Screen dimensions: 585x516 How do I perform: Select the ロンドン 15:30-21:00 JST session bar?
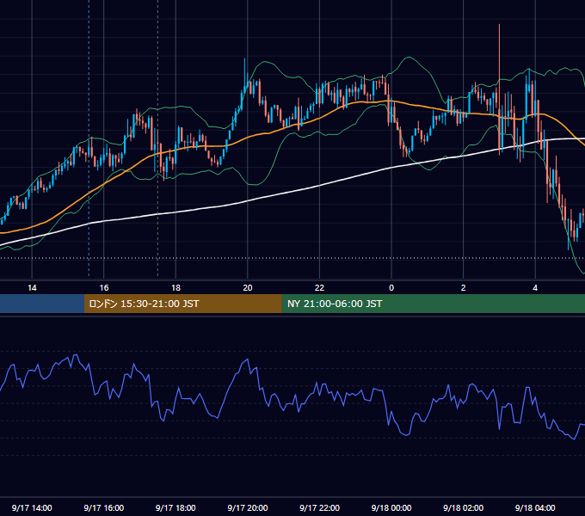pos(182,304)
